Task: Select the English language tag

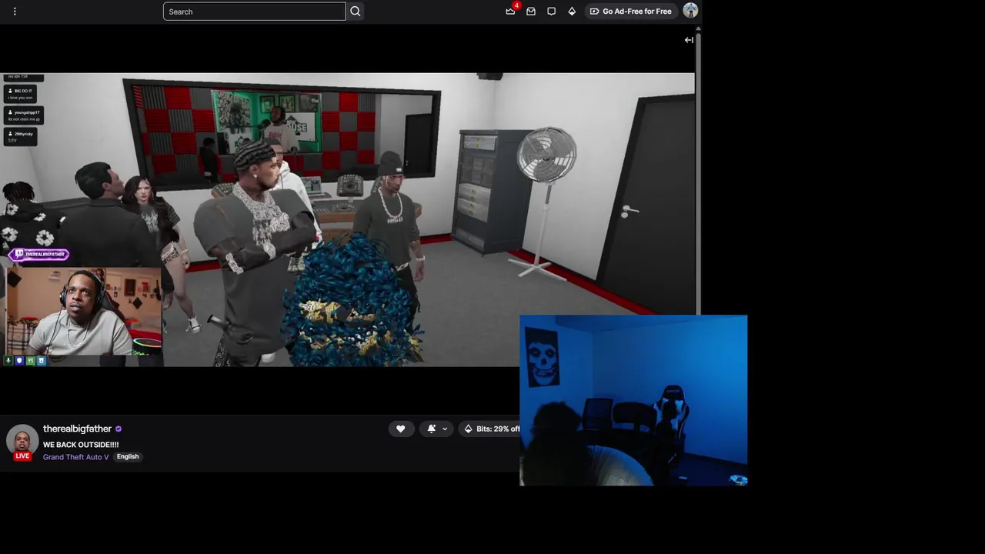Action: tap(128, 457)
